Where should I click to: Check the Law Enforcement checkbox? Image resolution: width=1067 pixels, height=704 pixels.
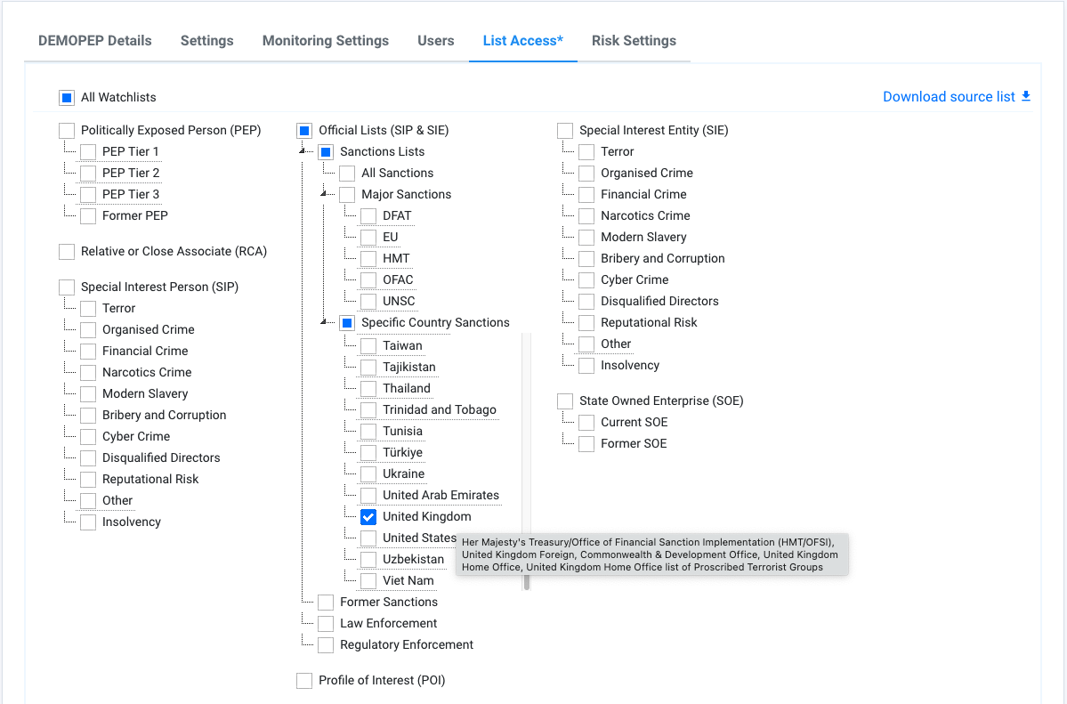326,624
